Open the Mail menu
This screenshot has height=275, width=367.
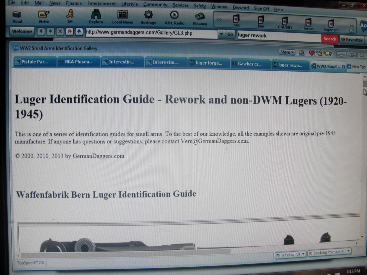coord(39,3)
